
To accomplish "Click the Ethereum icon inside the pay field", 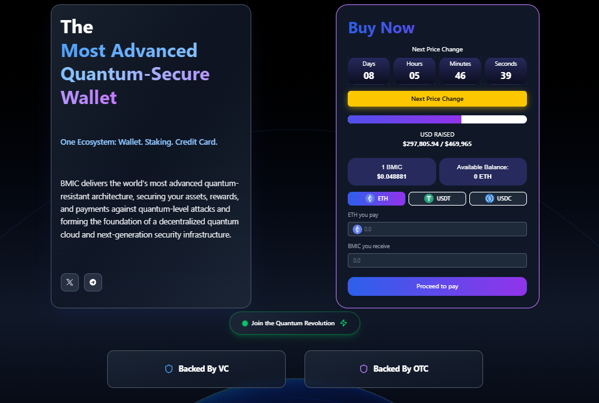I will 357,229.
